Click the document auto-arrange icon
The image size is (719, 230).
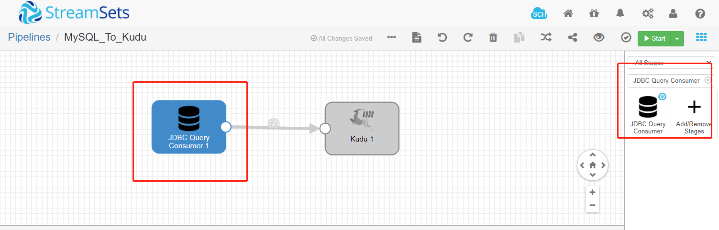(x=417, y=37)
